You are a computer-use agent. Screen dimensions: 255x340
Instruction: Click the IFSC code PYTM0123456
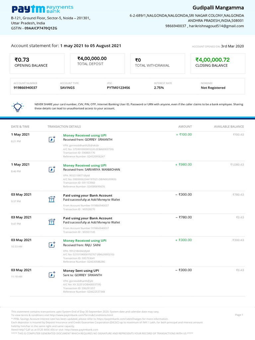pos(119,88)
